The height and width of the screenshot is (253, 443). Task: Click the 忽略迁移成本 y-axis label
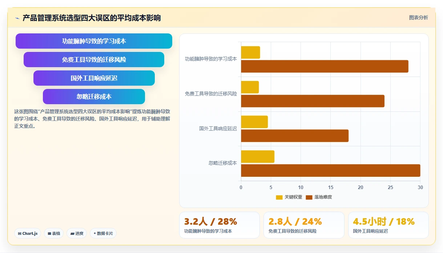(223, 163)
